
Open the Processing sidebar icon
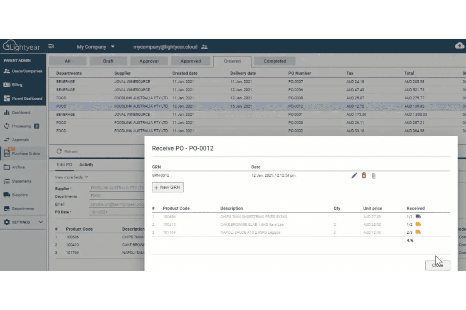tap(7, 126)
